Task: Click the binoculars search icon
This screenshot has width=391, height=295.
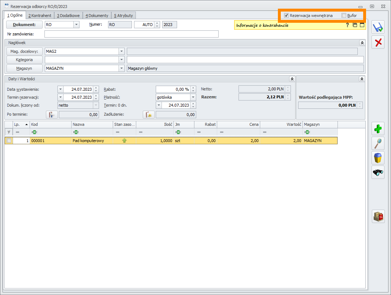Action: tap(378, 172)
